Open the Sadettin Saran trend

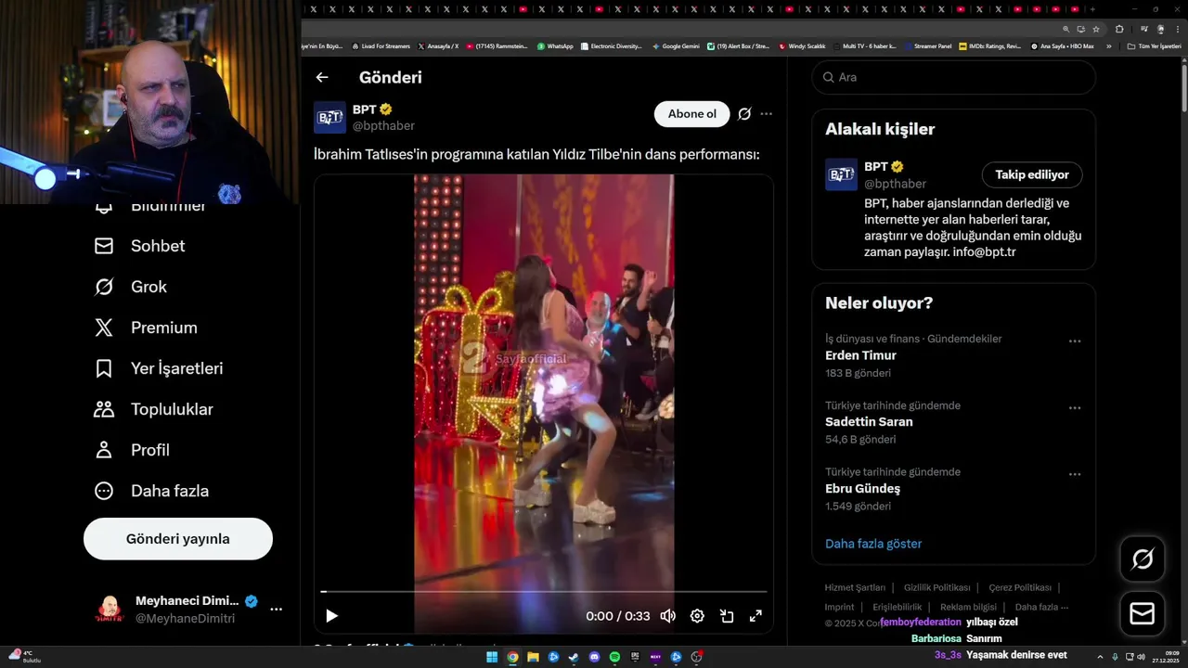pyautogui.click(x=869, y=421)
